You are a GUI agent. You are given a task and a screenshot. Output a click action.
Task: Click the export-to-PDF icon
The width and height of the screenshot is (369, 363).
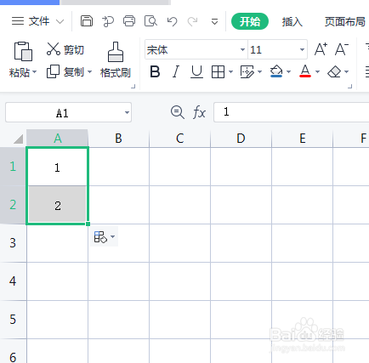[x=108, y=21]
